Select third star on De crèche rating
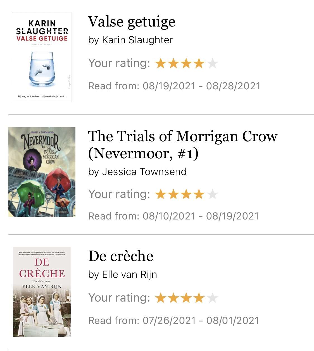Screen dimensions: 314x351 tap(186, 298)
